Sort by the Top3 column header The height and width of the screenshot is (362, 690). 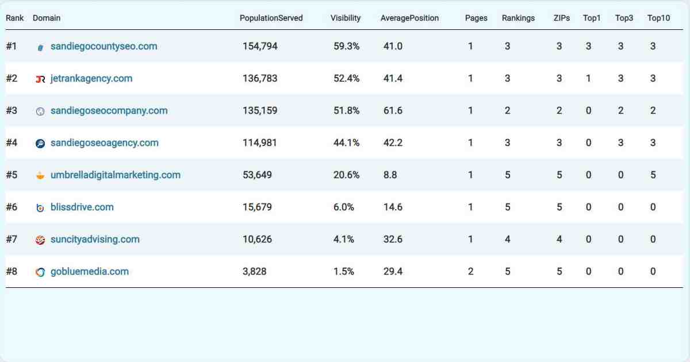coord(624,18)
